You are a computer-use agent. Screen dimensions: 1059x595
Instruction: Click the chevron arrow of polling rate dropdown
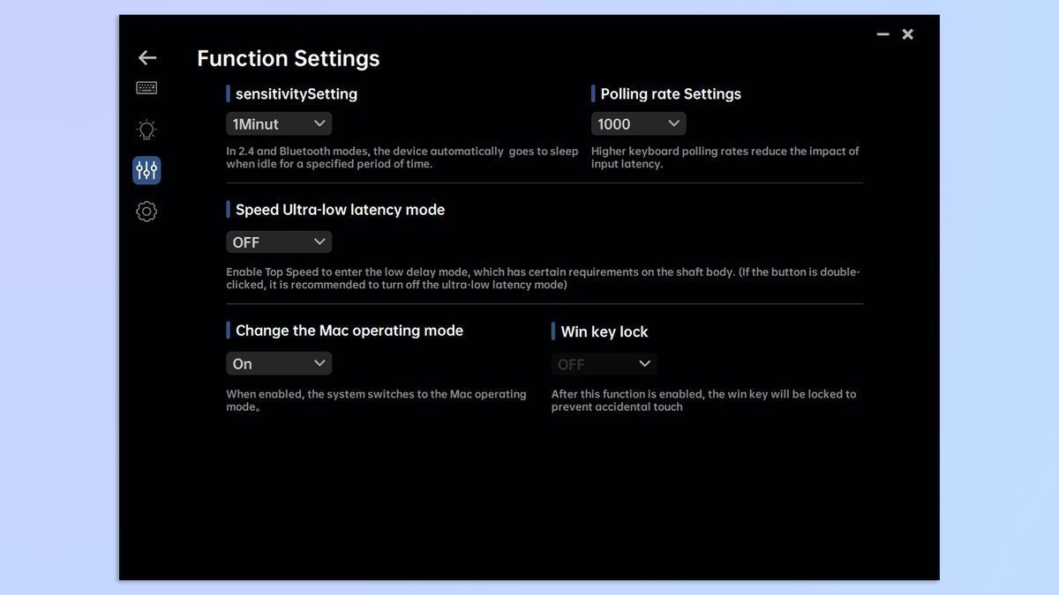tap(674, 123)
